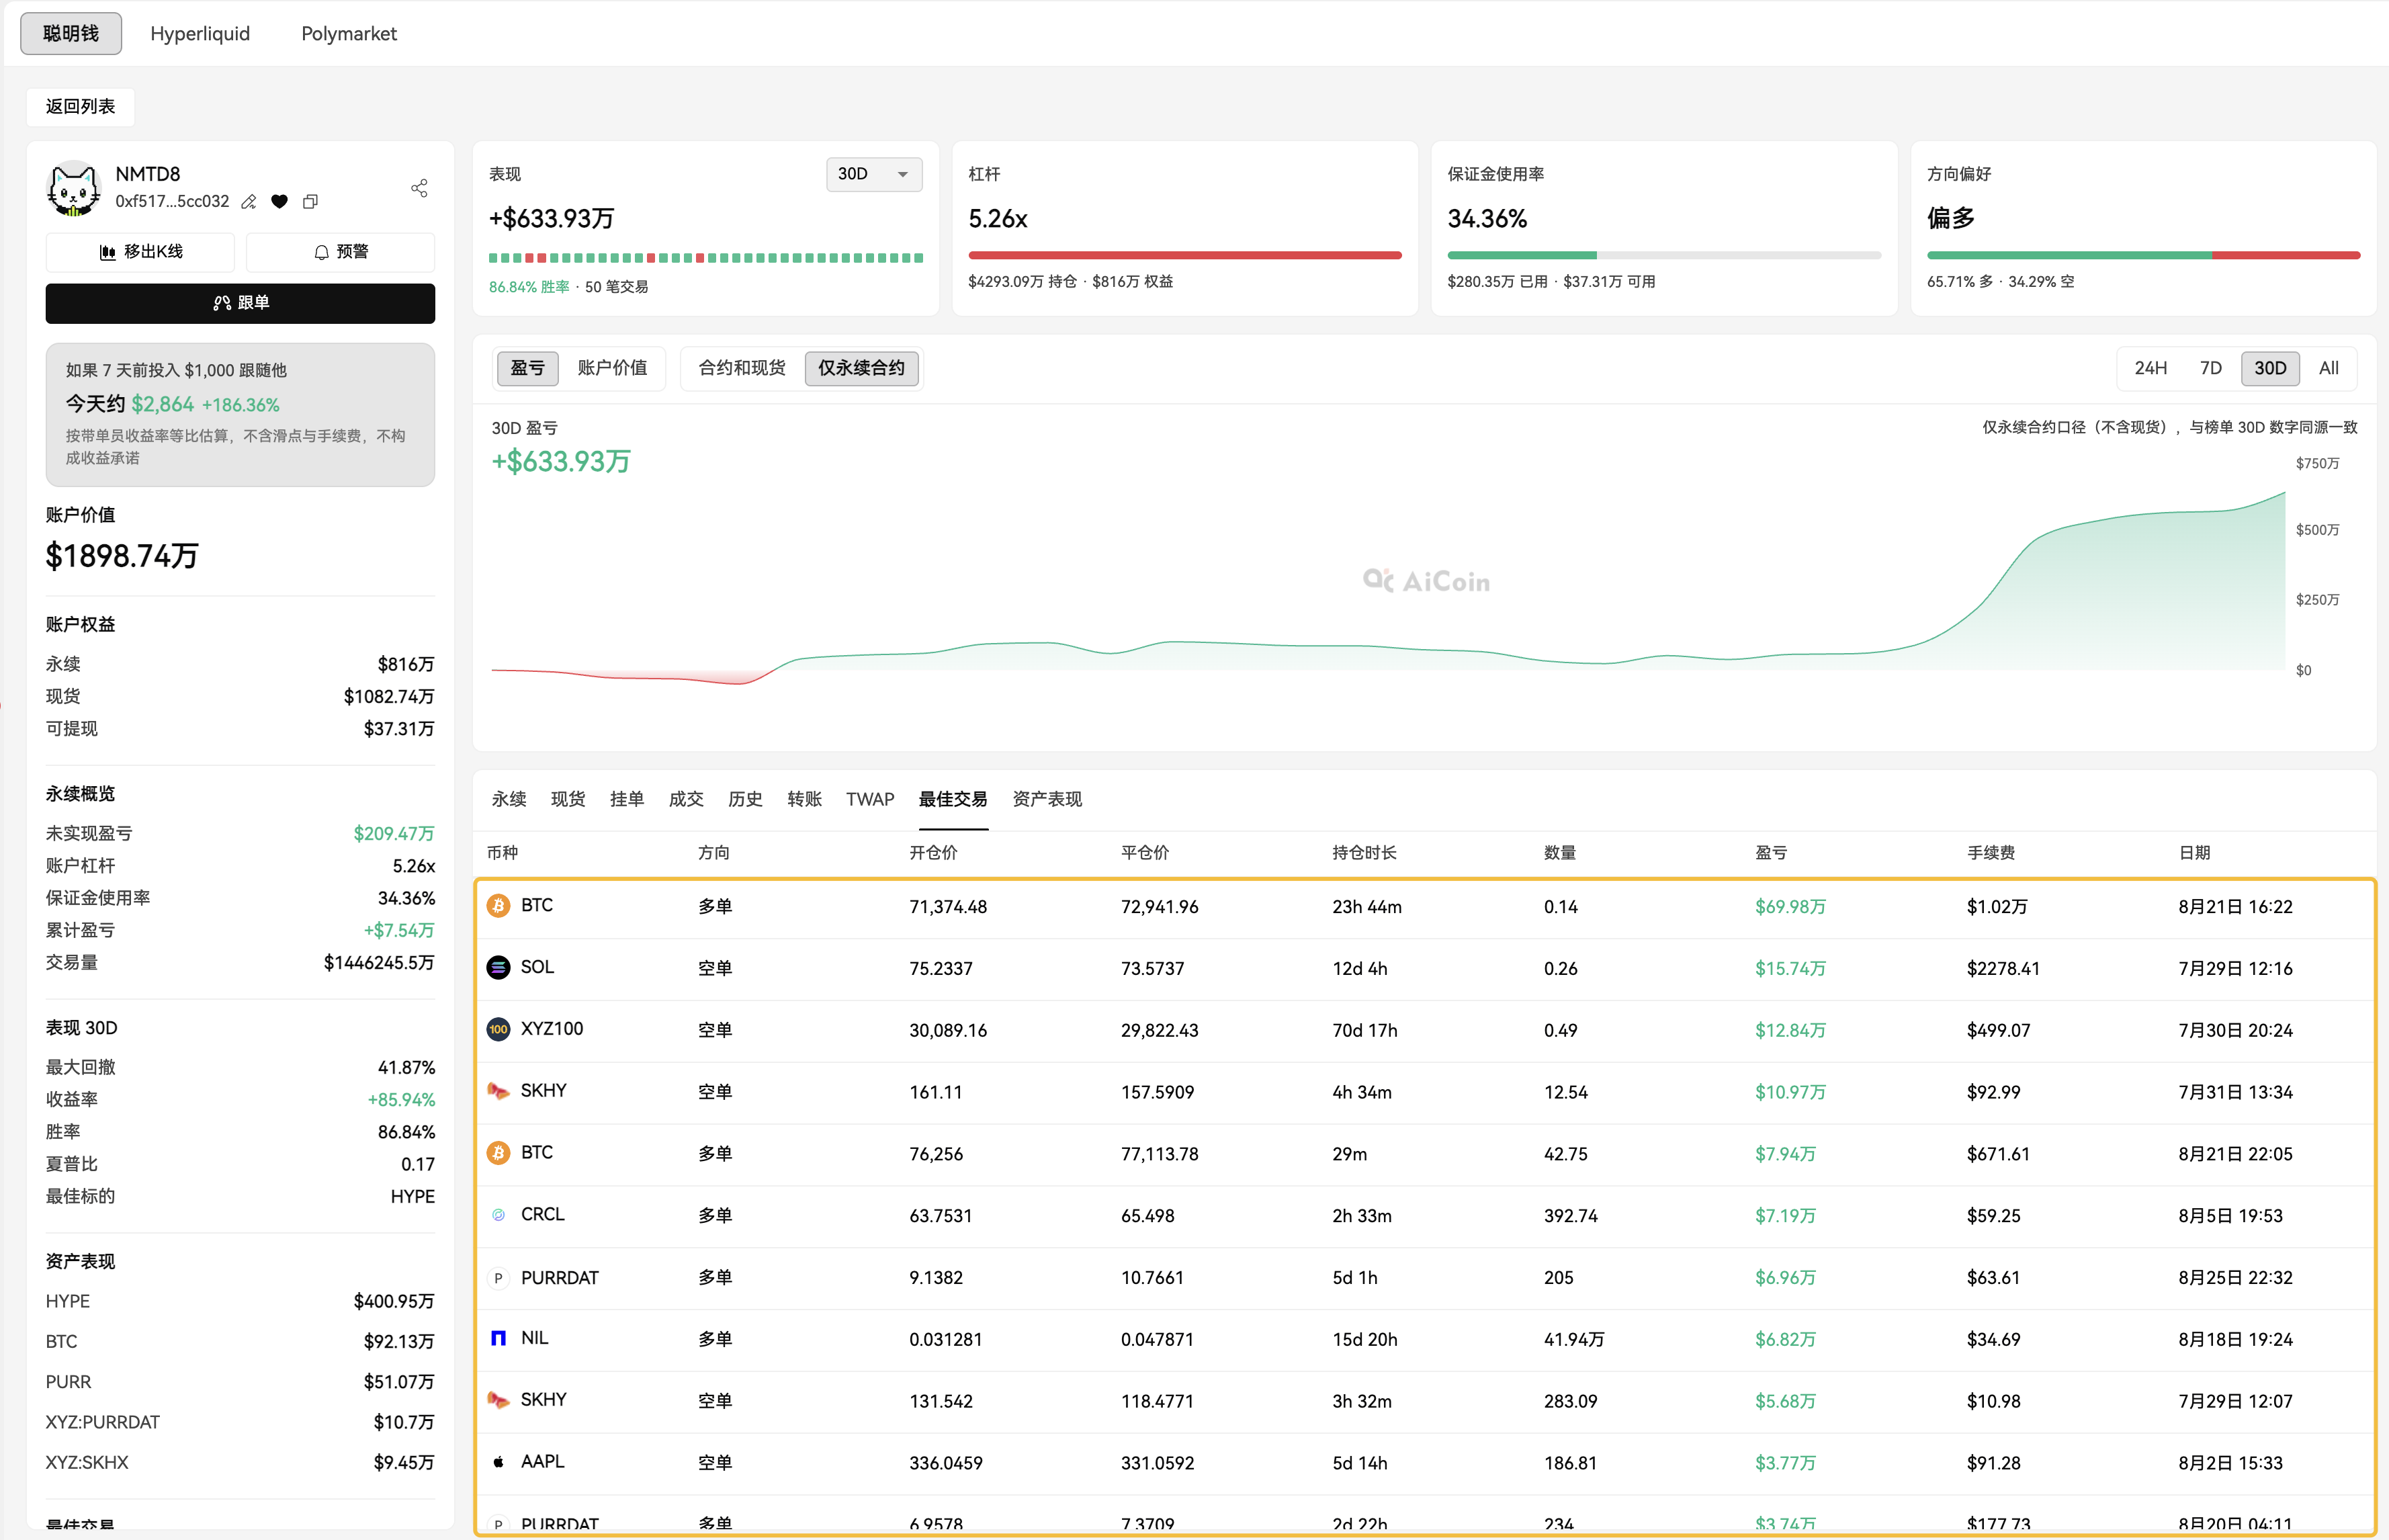The height and width of the screenshot is (1540, 2389).
Task: Click the CRCL coin icon in table
Action: click(x=498, y=1215)
